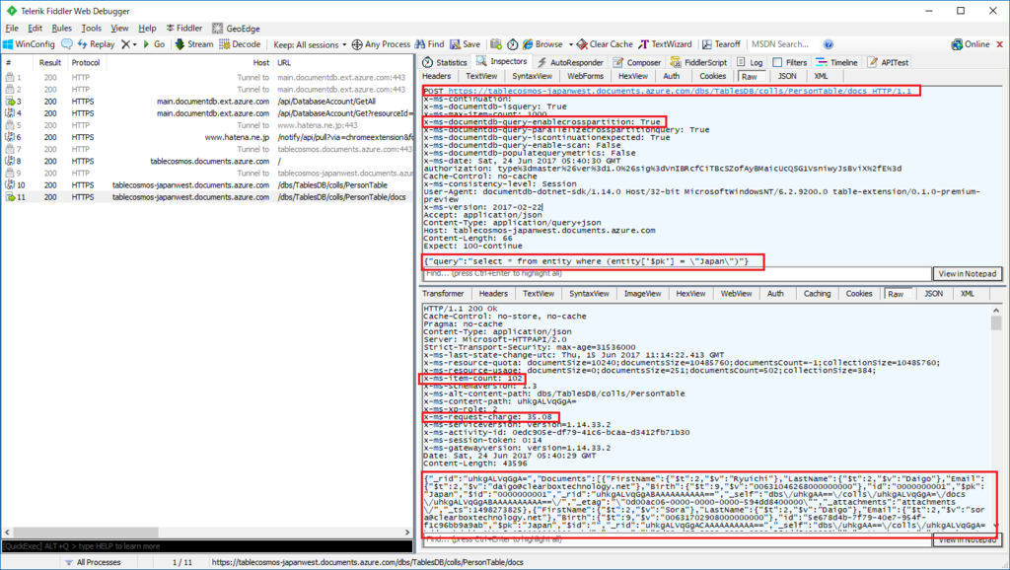Select session 3 GetAll row
1010x570 pixels.
pyautogui.click(x=207, y=102)
